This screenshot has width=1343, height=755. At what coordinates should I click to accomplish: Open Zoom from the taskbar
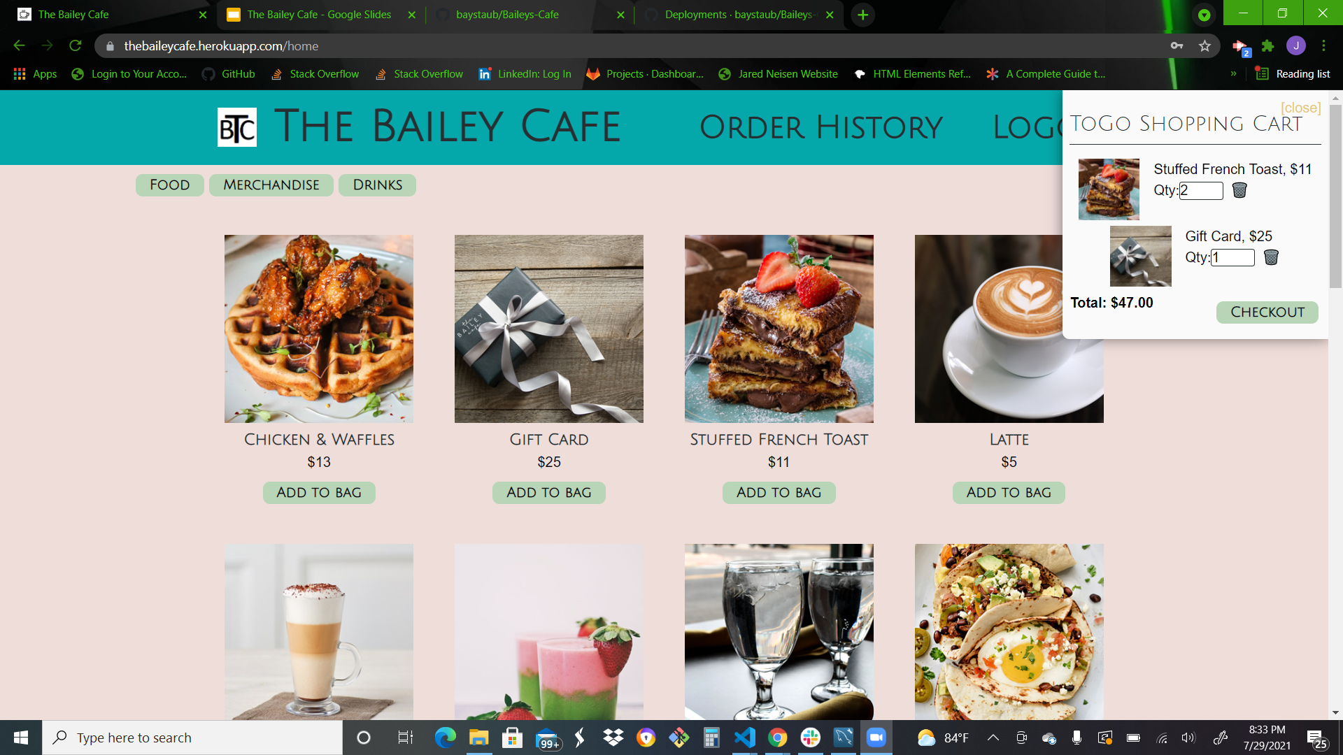point(876,738)
